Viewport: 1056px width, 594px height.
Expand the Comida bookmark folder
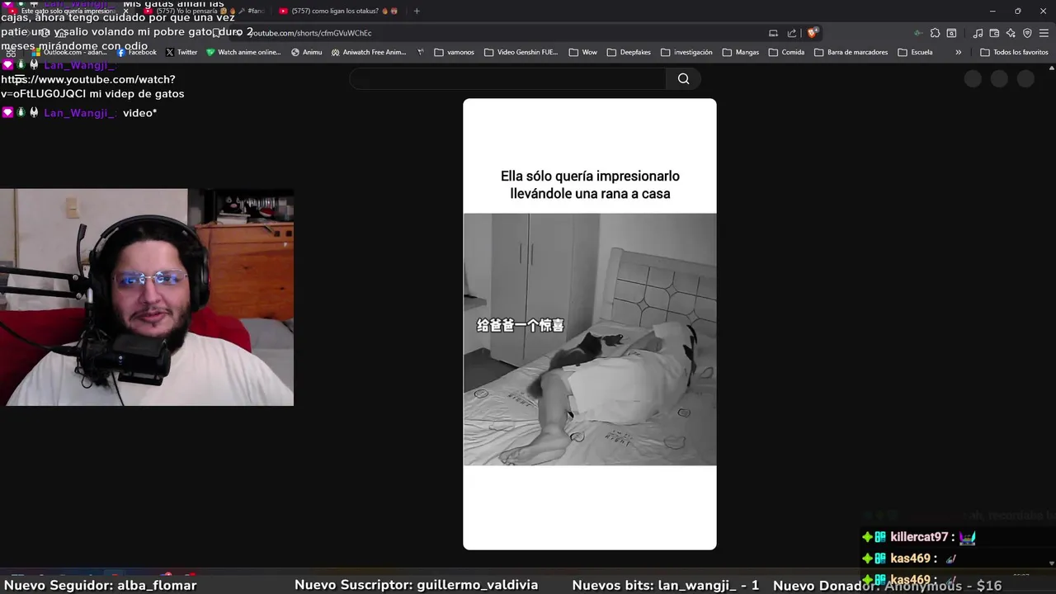(786, 52)
